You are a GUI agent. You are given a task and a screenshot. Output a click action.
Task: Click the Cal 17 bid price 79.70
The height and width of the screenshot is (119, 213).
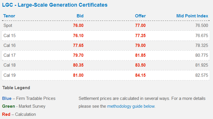tap(78, 55)
